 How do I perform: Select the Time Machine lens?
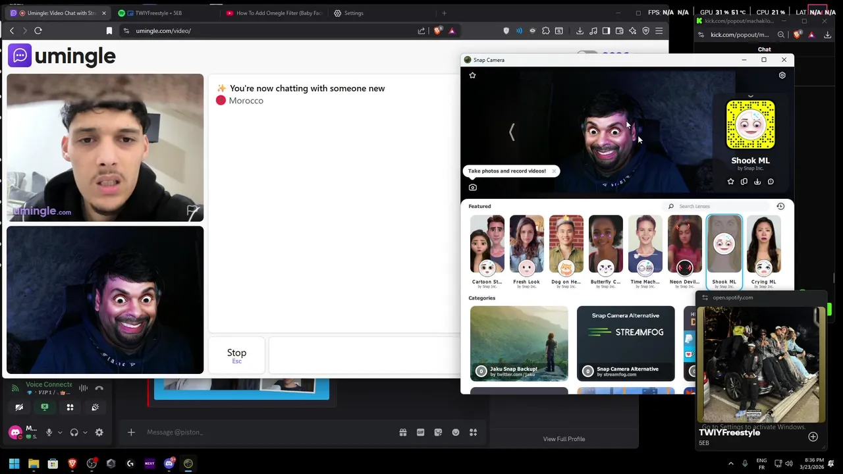pyautogui.click(x=645, y=244)
